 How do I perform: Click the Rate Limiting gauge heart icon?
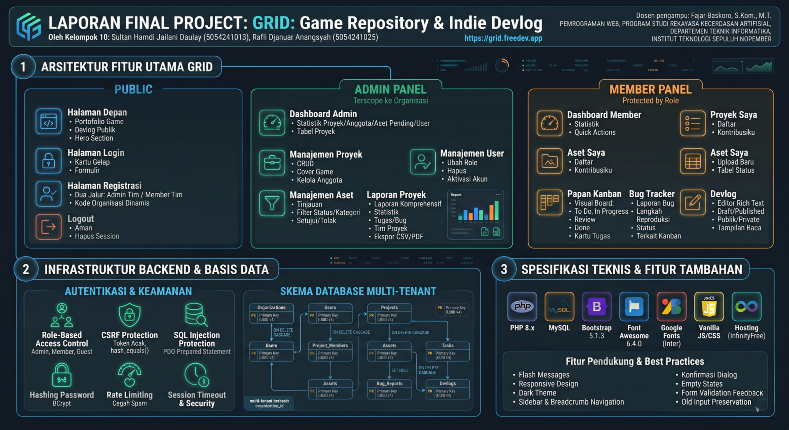click(x=129, y=375)
